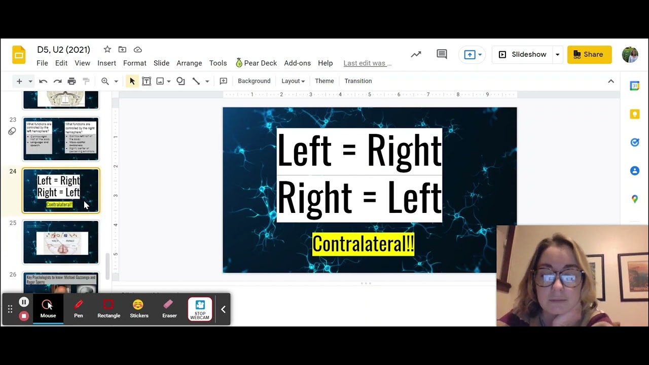Select the Pen tool in recorder bar

click(79, 309)
